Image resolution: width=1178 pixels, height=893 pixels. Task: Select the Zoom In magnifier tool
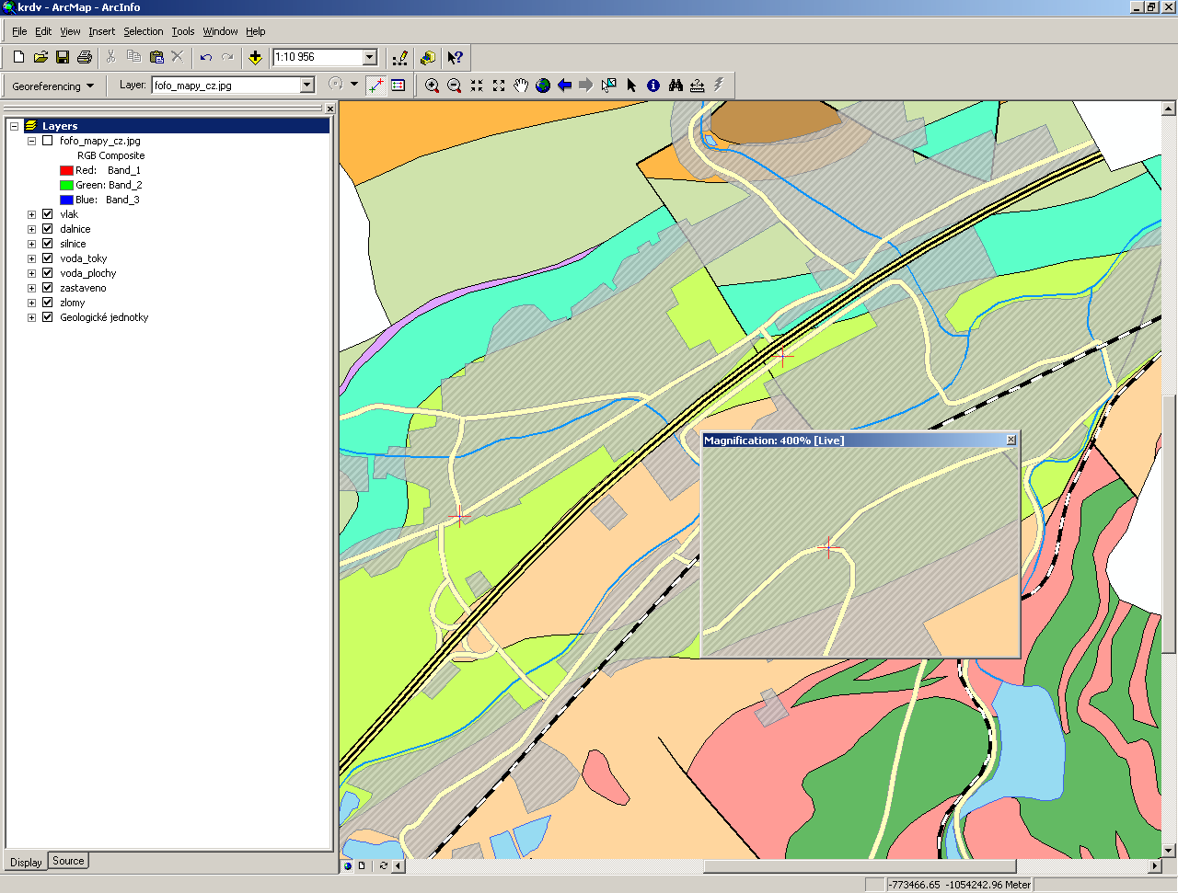[x=432, y=86]
